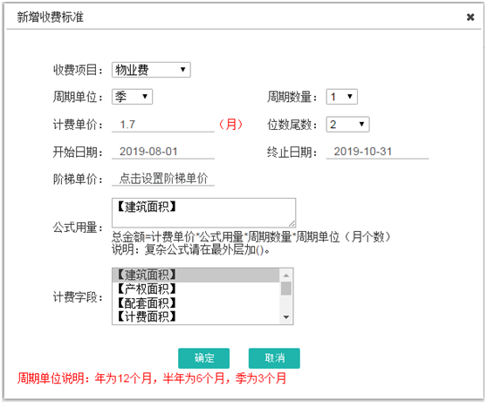This screenshot has height=408, width=494.
Task: Select 【配套面积】 in the 计费字段 list
Action: [x=196, y=303]
